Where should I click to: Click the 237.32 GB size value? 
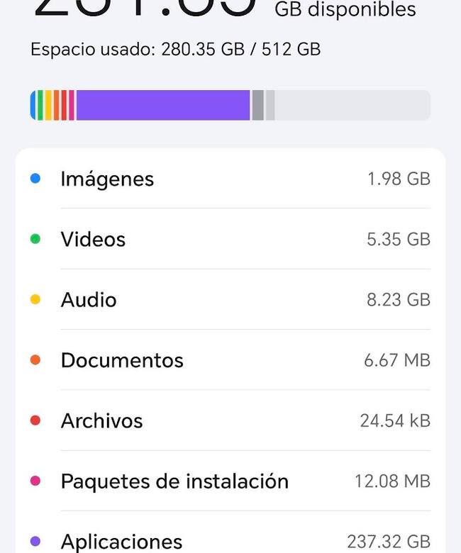click(389, 542)
